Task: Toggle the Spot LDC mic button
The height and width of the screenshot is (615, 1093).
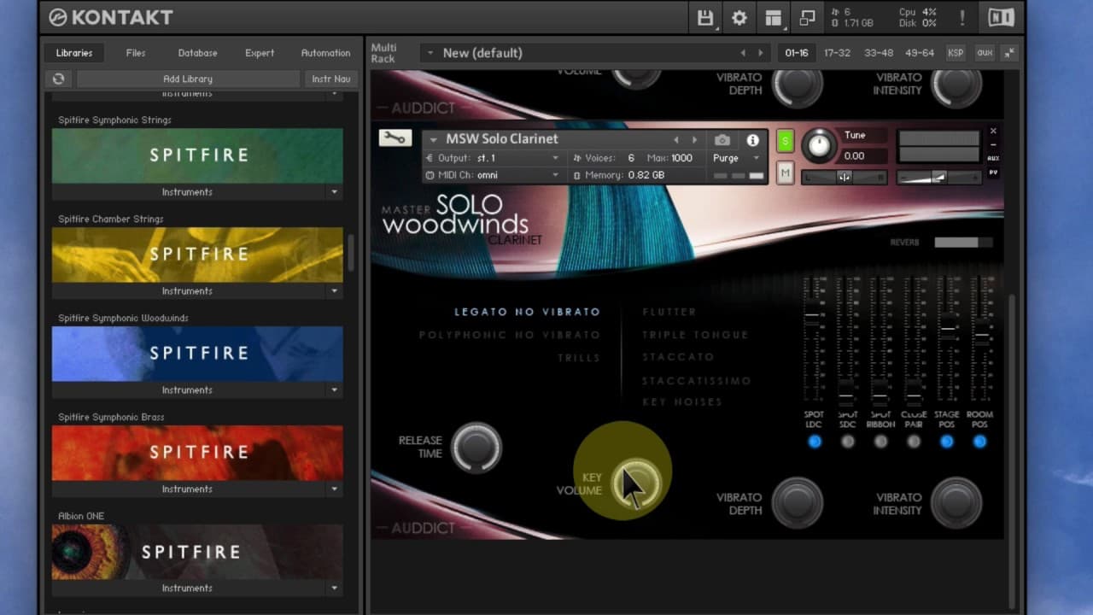Action: coord(815,442)
